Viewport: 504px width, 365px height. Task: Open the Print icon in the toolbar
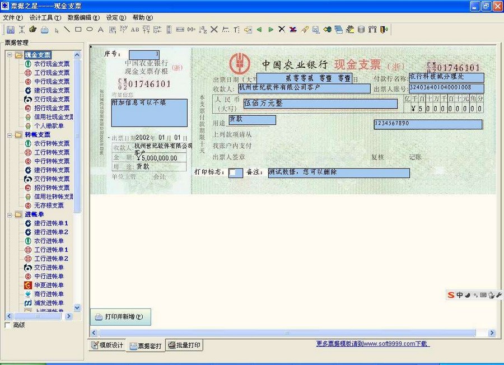coord(44,29)
